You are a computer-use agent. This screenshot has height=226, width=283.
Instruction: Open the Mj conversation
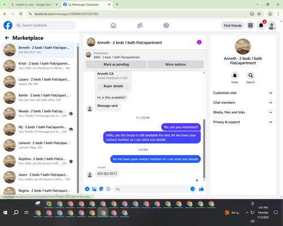tap(38, 129)
